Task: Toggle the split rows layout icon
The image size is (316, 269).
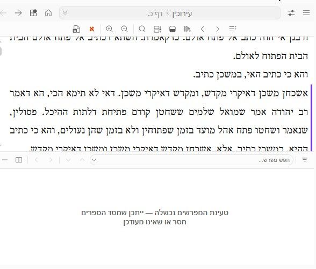Action: [157, 29]
